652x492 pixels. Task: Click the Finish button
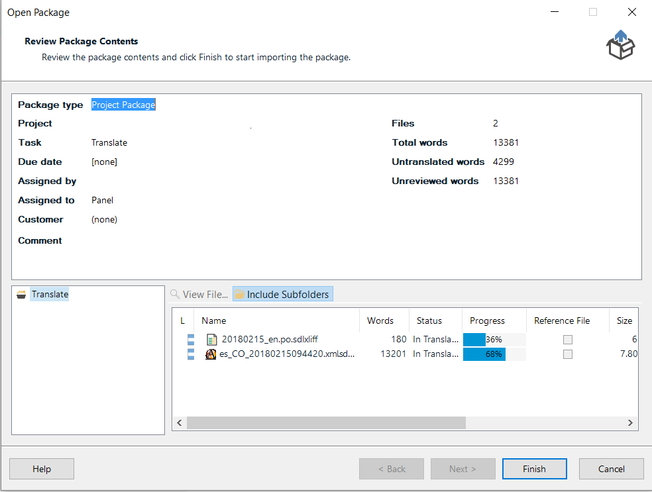coord(534,469)
